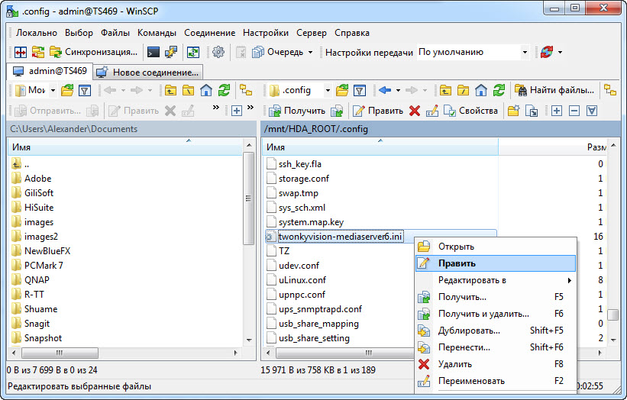Open the Файлы menu
The image size is (627, 400).
(x=115, y=33)
